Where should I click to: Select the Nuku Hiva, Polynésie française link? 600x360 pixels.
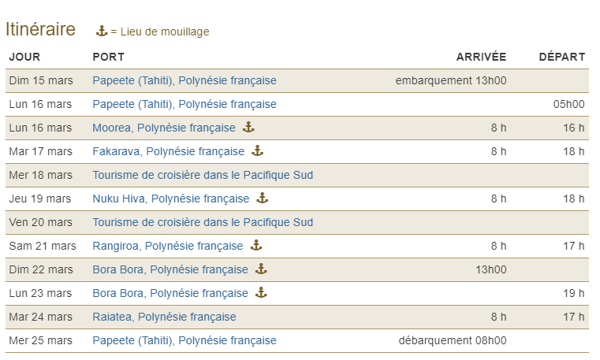pyautogui.click(x=171, y=199)
